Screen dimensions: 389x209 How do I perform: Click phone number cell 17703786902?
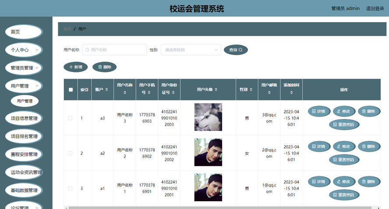147,153
